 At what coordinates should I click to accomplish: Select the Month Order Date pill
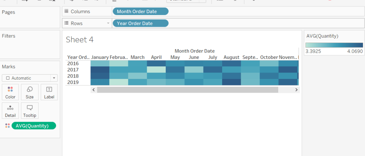pyautogui.click(x=140, y=11)
